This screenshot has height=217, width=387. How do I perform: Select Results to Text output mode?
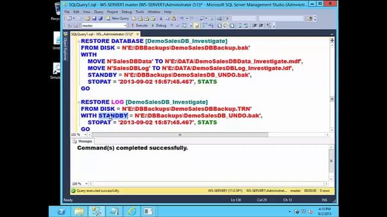tap(219, 25)
